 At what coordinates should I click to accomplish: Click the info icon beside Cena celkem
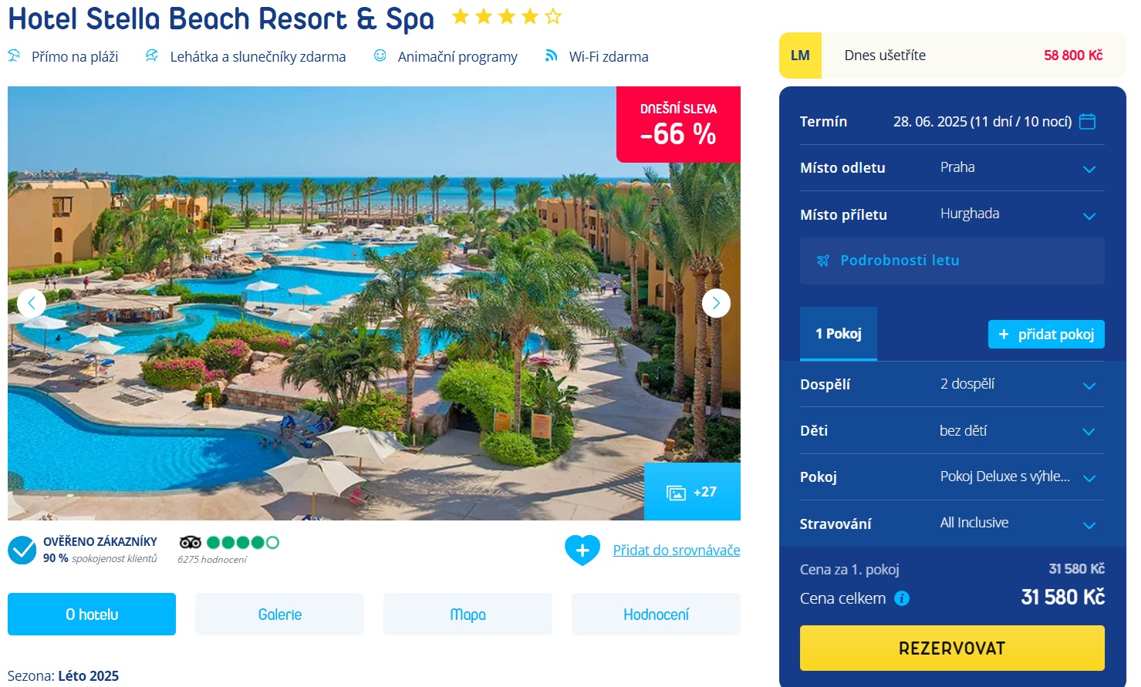tap(902, 598)
